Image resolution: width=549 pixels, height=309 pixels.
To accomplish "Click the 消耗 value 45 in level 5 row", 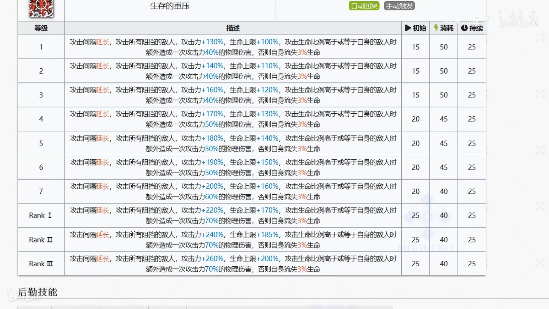I will click(x=444, y=143).
